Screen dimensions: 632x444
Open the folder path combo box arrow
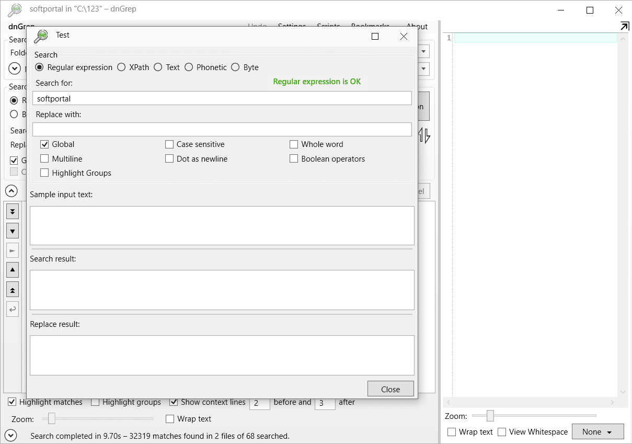pos(424,51)
